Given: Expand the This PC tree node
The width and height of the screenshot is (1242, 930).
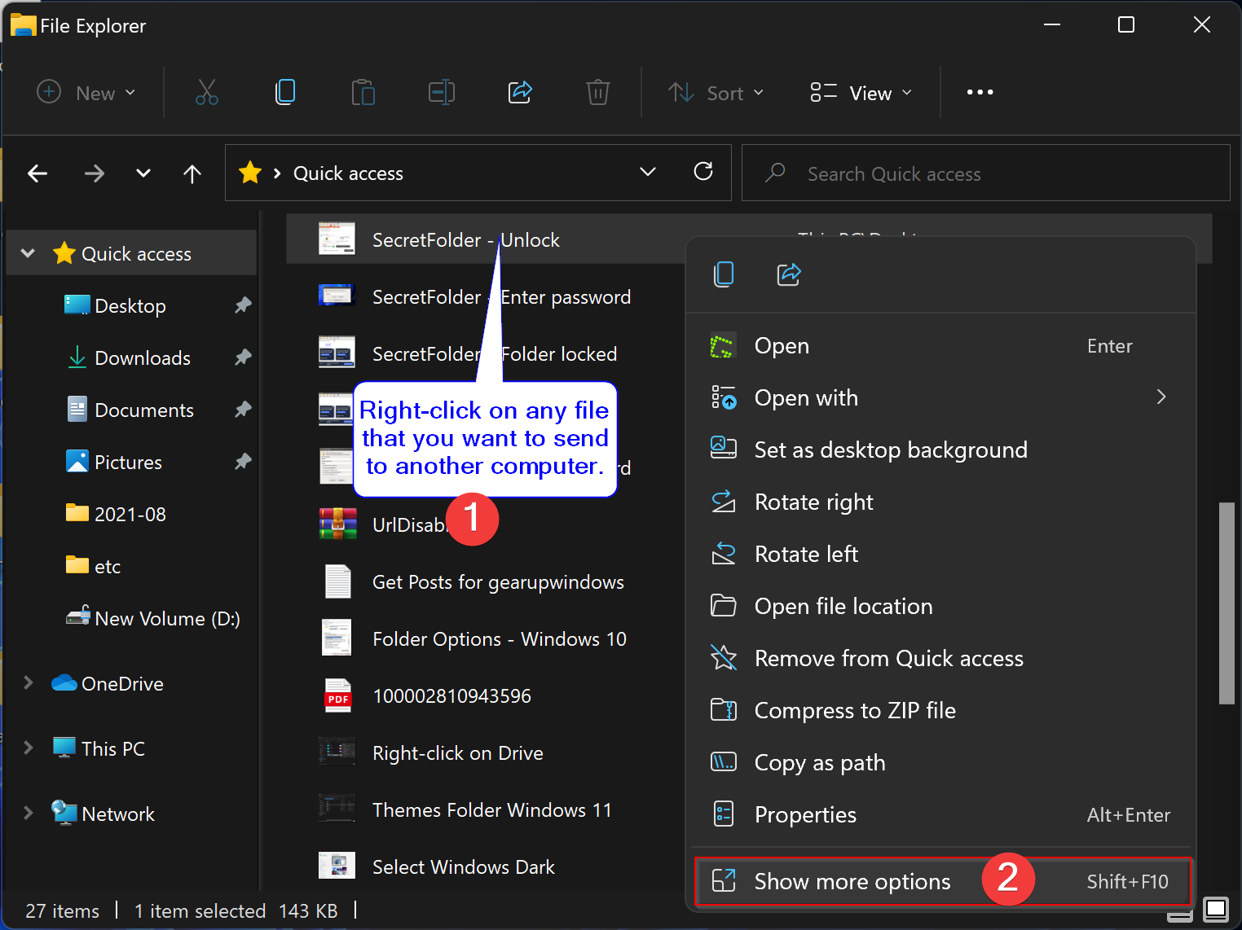Looking at the screenshot, I should pos(28,748).
